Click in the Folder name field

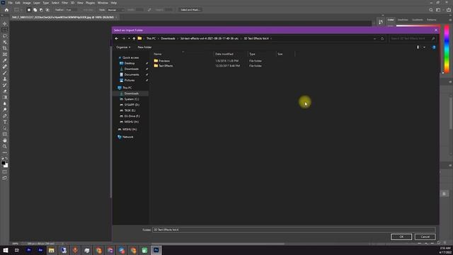click(x=294, y=229)
